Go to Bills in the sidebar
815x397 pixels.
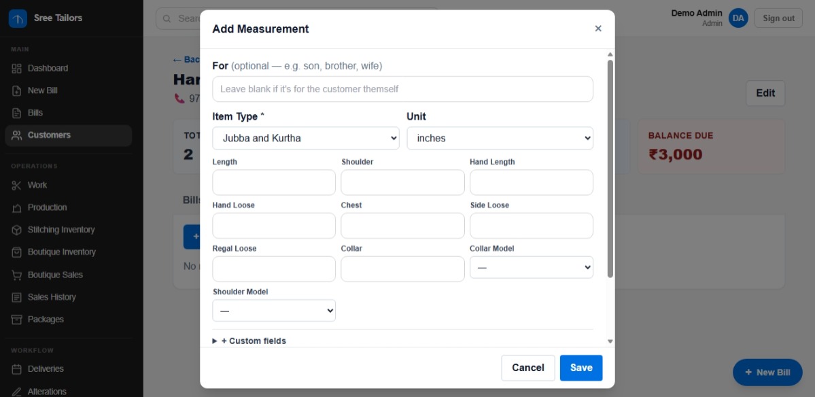point(68,113)
